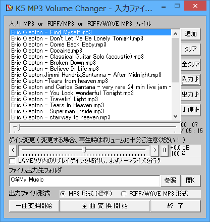Start converting all songs with 全曲変換開始

pos(104,206)
